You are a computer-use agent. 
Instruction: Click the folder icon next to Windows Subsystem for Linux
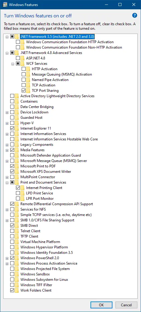17,280
